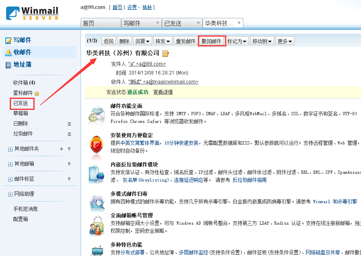Click the Receive mail (收邮件) download icon
Screen dimensions: 361x256
point(8,53)
